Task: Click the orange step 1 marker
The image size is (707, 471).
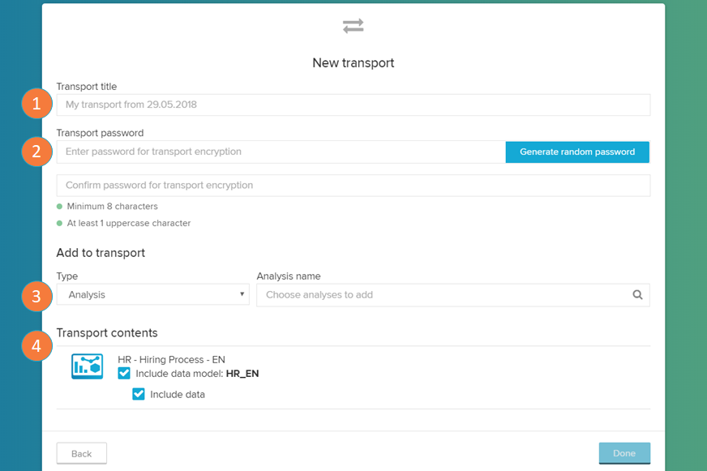Action: [x=36, y=105]
